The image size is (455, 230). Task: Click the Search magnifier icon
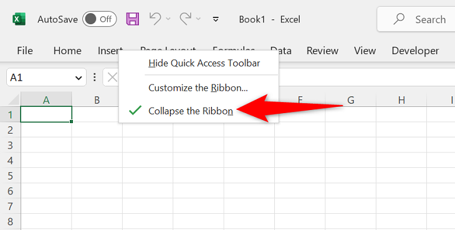[x=399, y=19]
